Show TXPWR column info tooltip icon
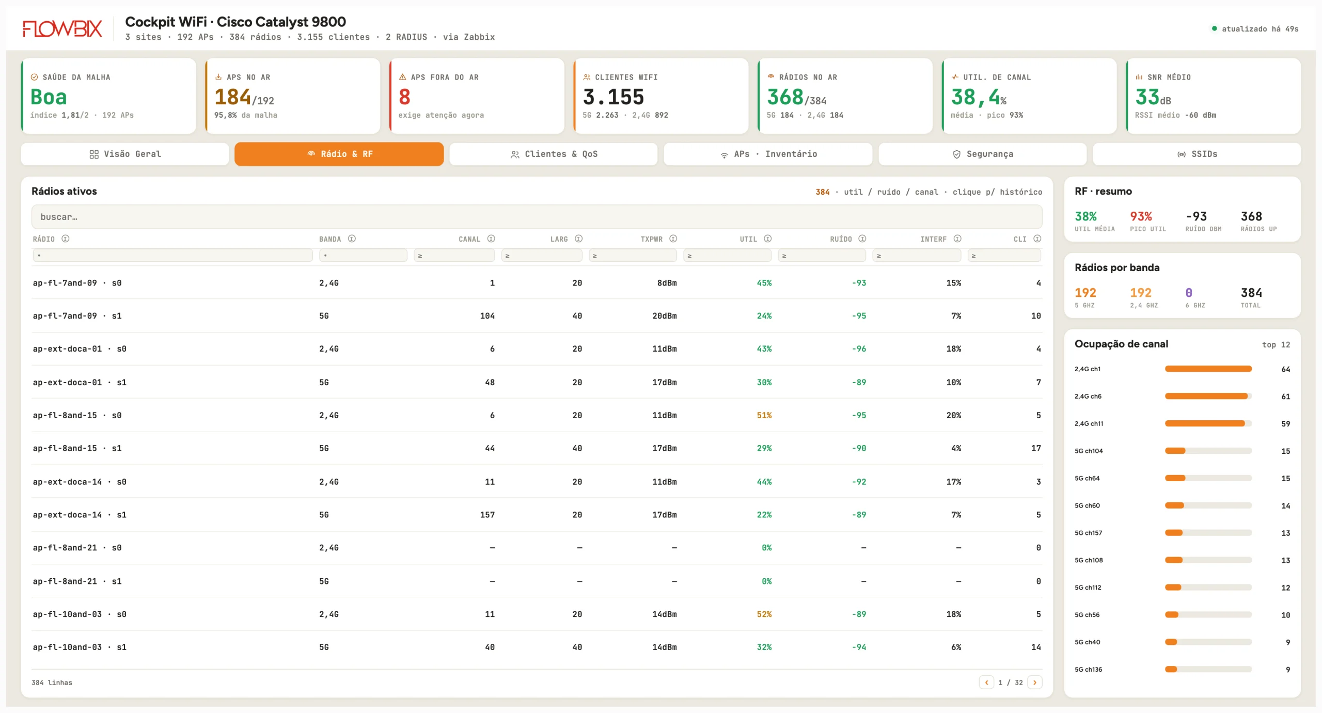Screen dimensions: 1322x713 click(x=673, y=239)
